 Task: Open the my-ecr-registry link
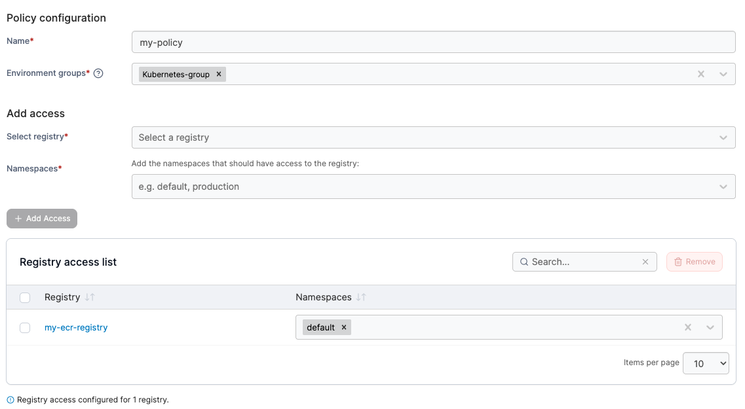tap(76, 328)
